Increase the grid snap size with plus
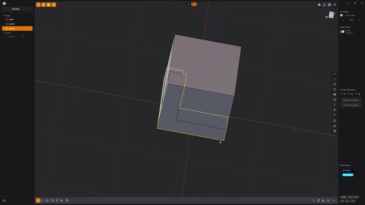The height and width of the screenshot is (205, 365). click(360, 20)
